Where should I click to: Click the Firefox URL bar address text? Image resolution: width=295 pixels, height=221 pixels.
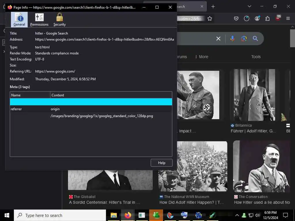pyautogui.click(x=190, y=19)
